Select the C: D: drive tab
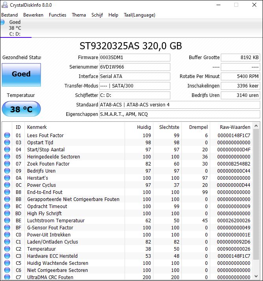The height and width of the screenshot is (281, 263). pos(15,34)
